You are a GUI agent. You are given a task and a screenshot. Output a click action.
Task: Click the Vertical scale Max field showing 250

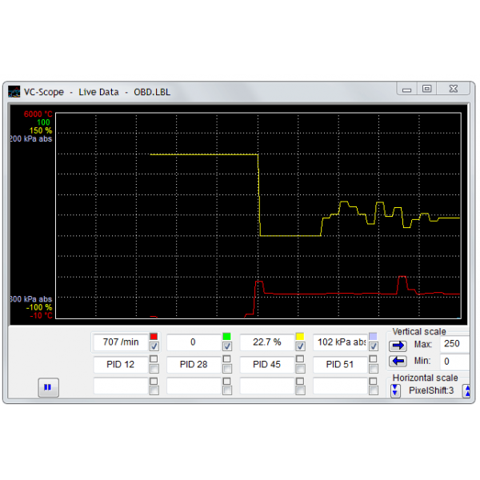click(x=454, y=344)
